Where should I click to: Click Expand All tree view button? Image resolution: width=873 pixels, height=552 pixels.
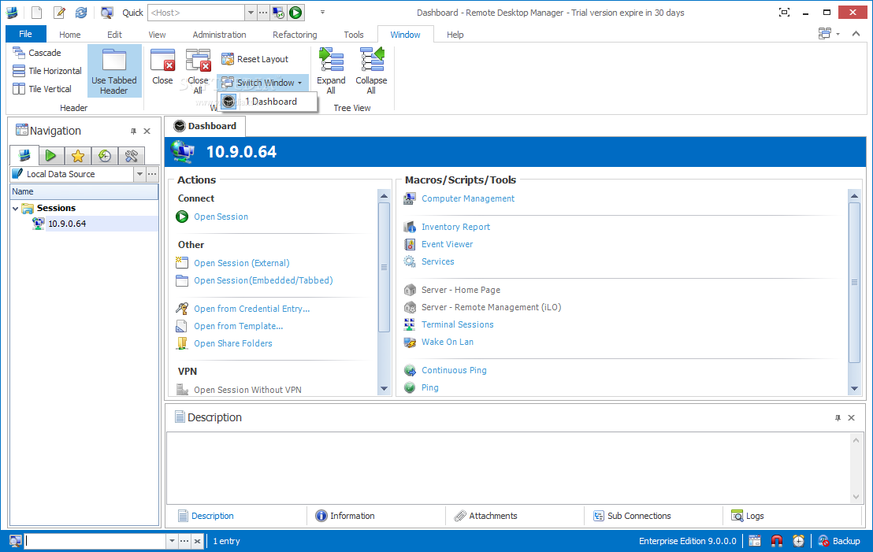click(x=331, y=71)
